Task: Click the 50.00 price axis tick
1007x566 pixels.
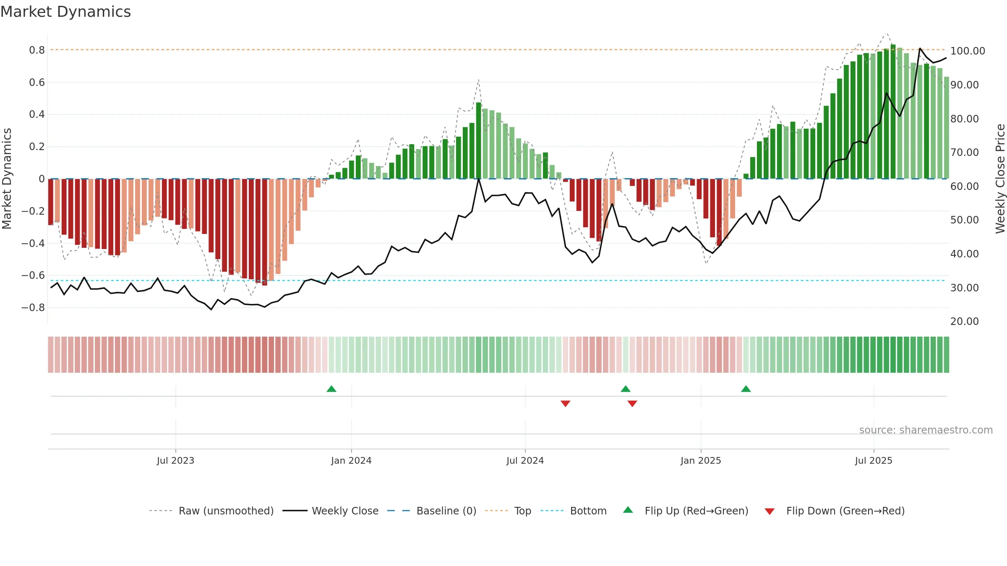Action: click(965, 220)
